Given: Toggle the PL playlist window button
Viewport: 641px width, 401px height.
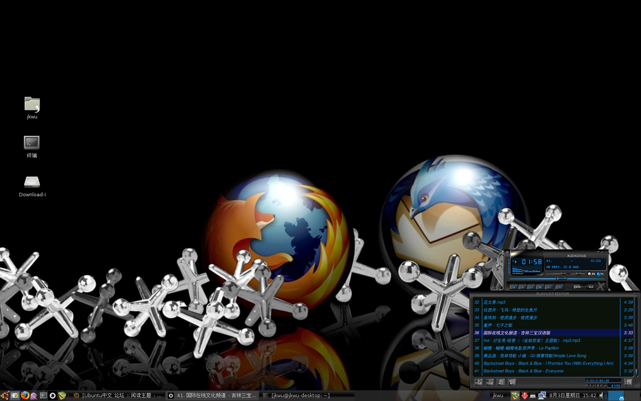Looking at the screenshot, I should (600, 274).
